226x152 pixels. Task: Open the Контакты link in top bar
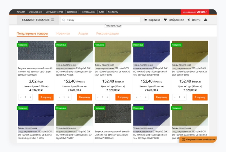click(113, 12)
